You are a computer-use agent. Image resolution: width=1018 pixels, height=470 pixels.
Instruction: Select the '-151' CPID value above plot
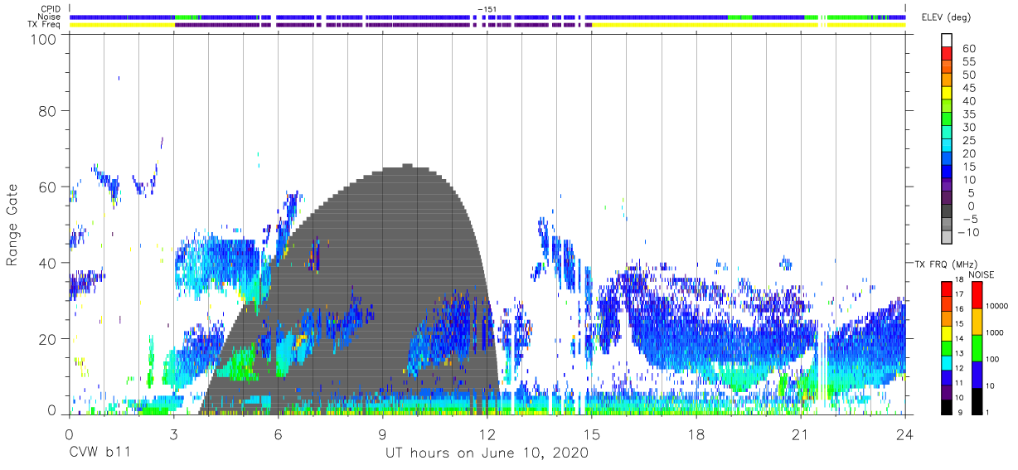pos(487,9)
